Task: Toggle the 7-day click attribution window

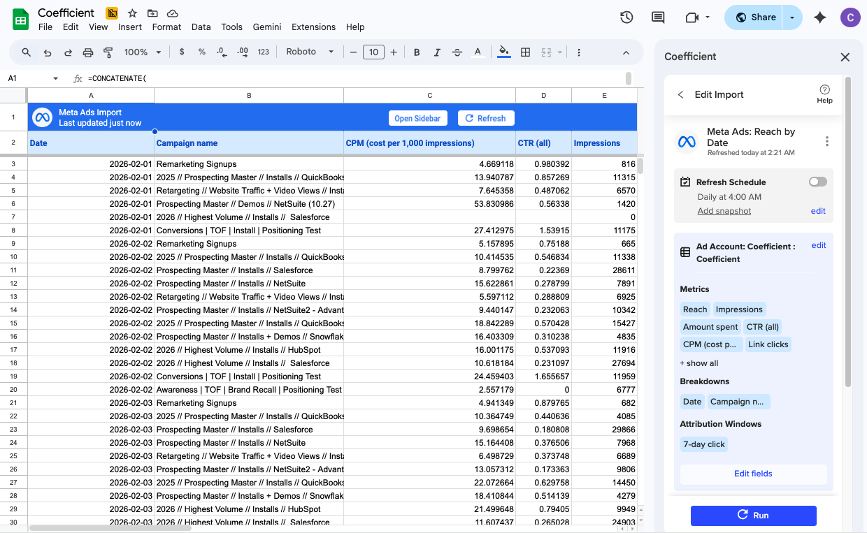Action: 703,444
